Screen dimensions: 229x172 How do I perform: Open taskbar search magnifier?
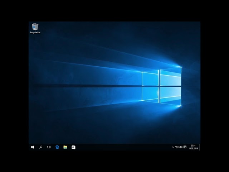(41, 147)
